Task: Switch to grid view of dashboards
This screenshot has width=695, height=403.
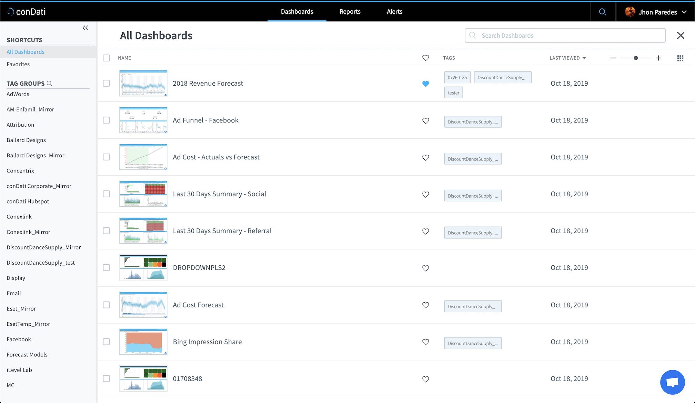Action: 680,58
